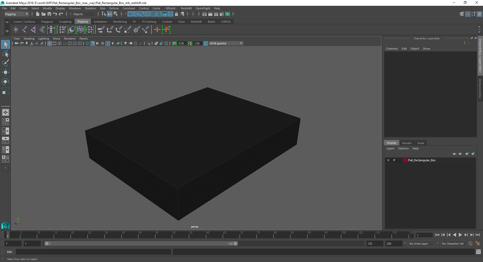The height and width of the screenshot is (262, 483).
Task: Expand the sRGB gamma view transform dropdown
Action: tap(241, 43)
